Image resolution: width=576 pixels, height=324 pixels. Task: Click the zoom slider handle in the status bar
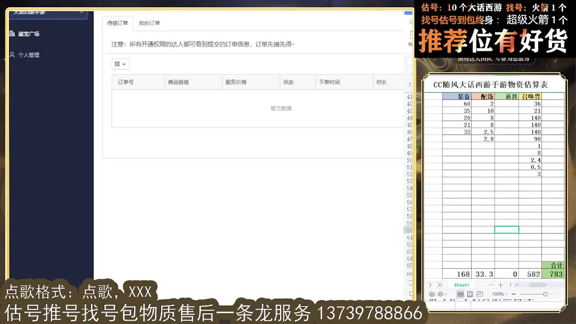coord(546,293)
